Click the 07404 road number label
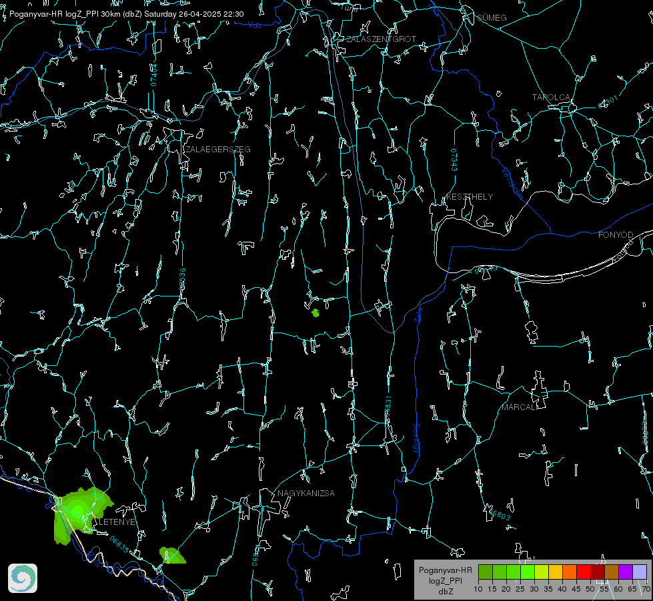This screenshot has height=601, width=653. pos(153,75)
